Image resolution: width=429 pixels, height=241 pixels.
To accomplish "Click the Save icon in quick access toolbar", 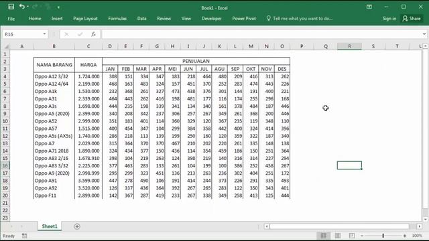I will (x=11, y=7).
